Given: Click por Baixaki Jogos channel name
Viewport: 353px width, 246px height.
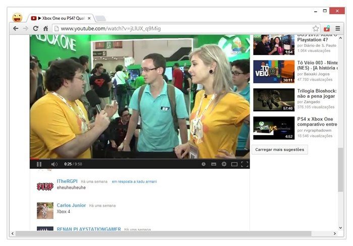Looking at the screenshot, I should (x=313, y=74).
